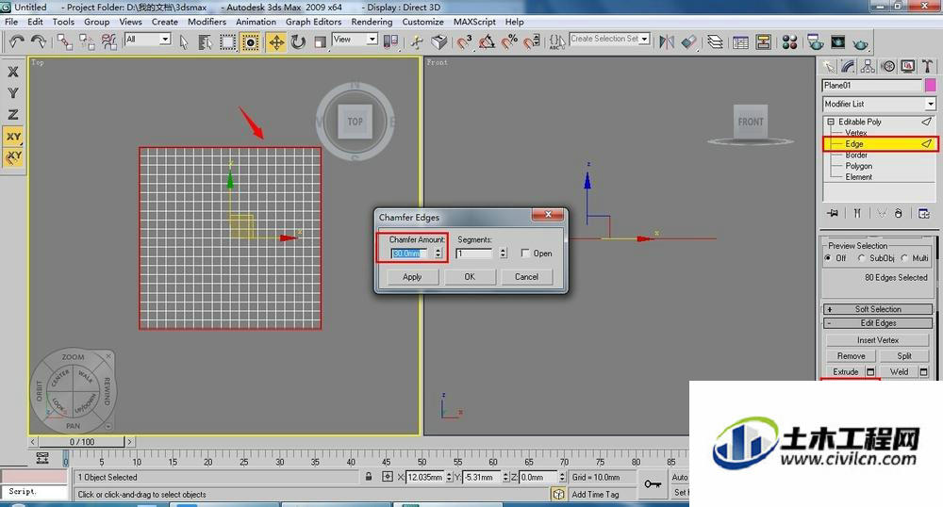Viewport: 943px width, 507px height.
Task: Activate the Select and Link tool
Action: [x=65, y=41]
